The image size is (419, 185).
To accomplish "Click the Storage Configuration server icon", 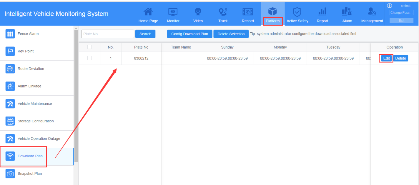I will (x=10, y=121).
